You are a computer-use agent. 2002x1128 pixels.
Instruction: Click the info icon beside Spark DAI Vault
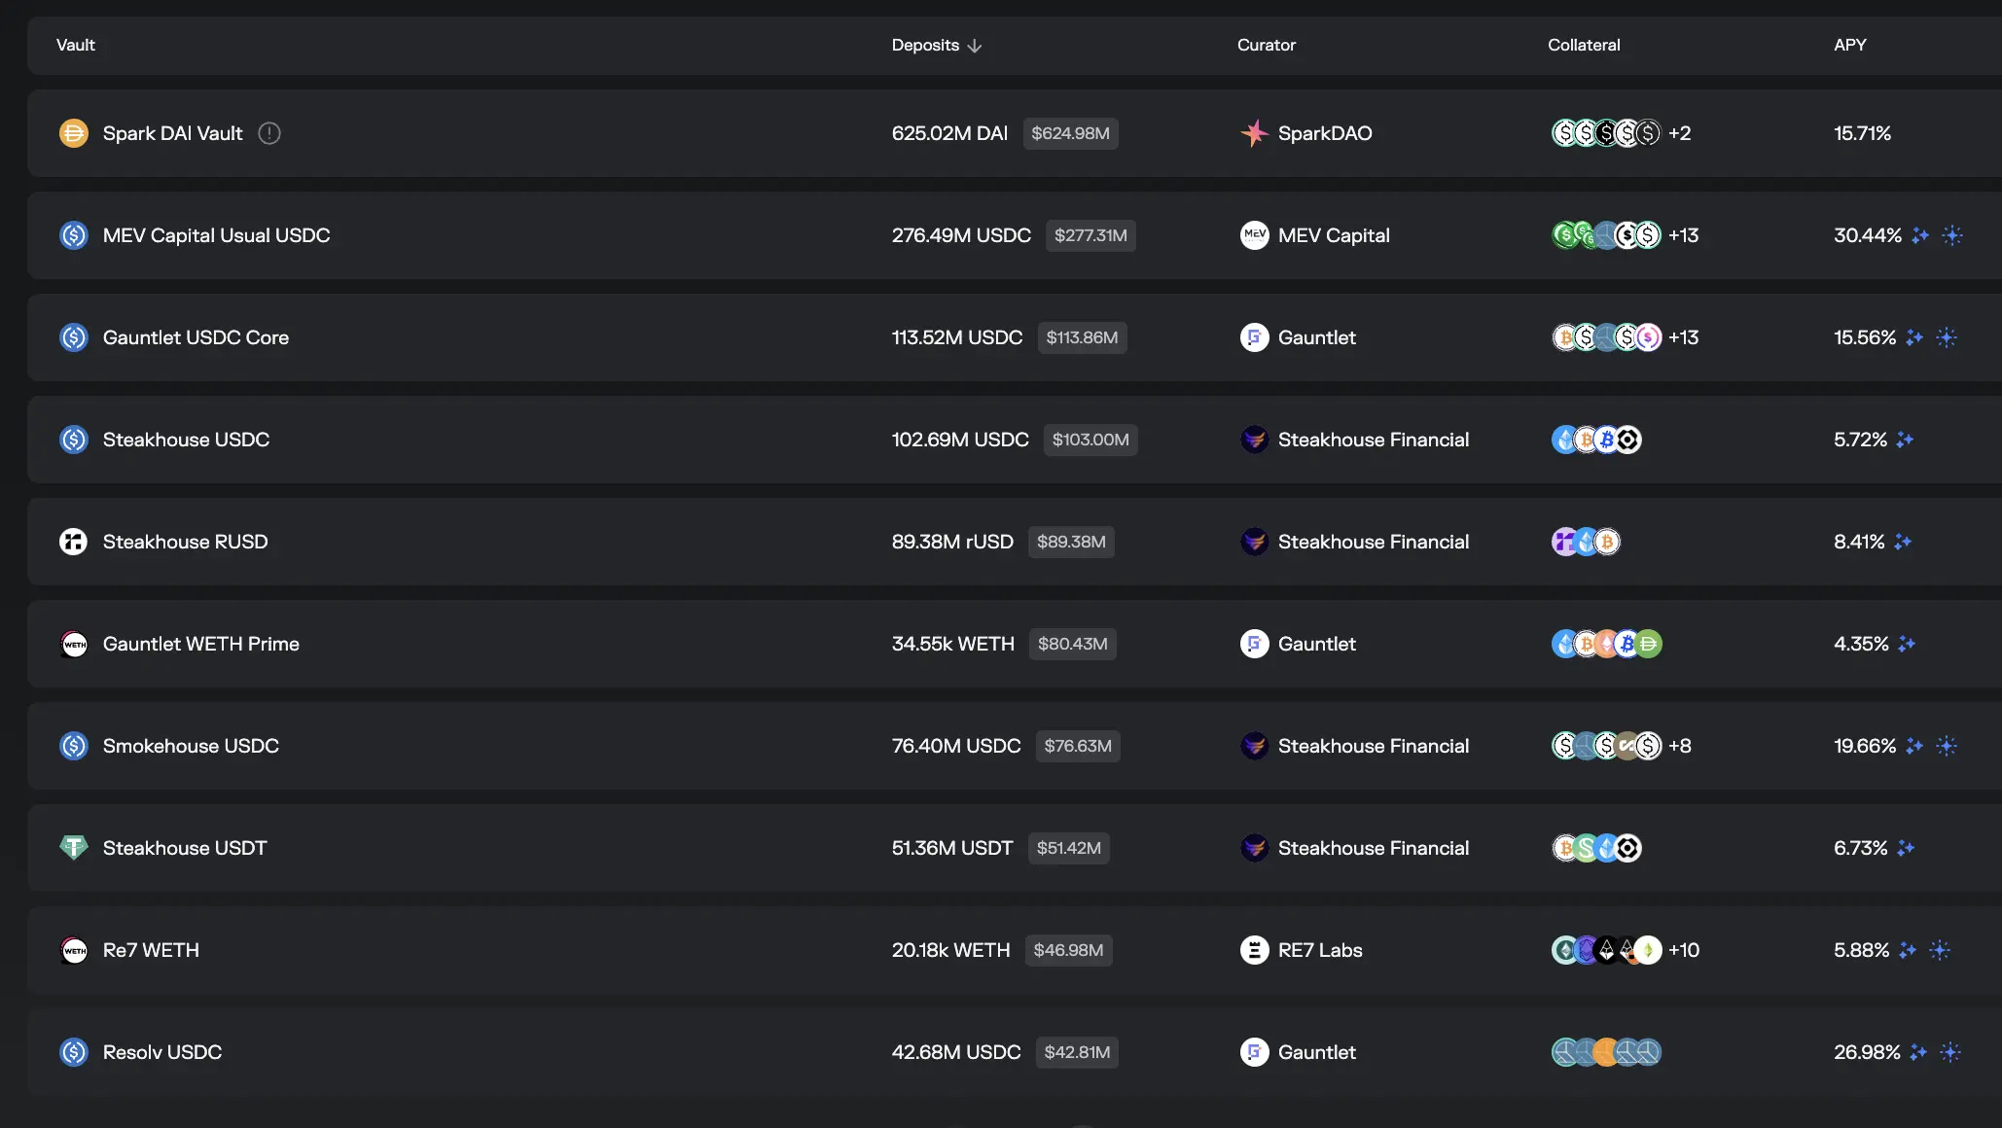pyautogui.click(x=269, y=133)
